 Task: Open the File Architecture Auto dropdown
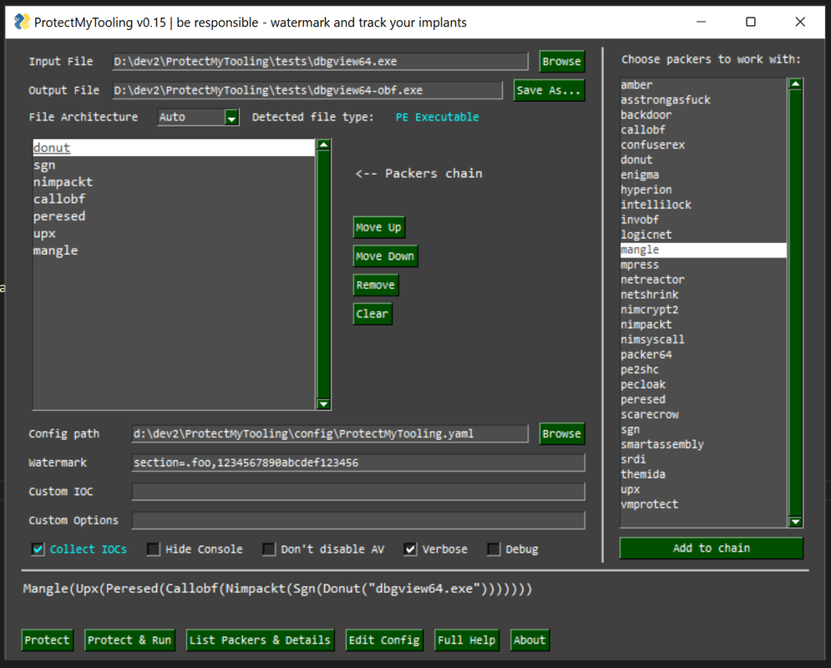click(231, 117)
